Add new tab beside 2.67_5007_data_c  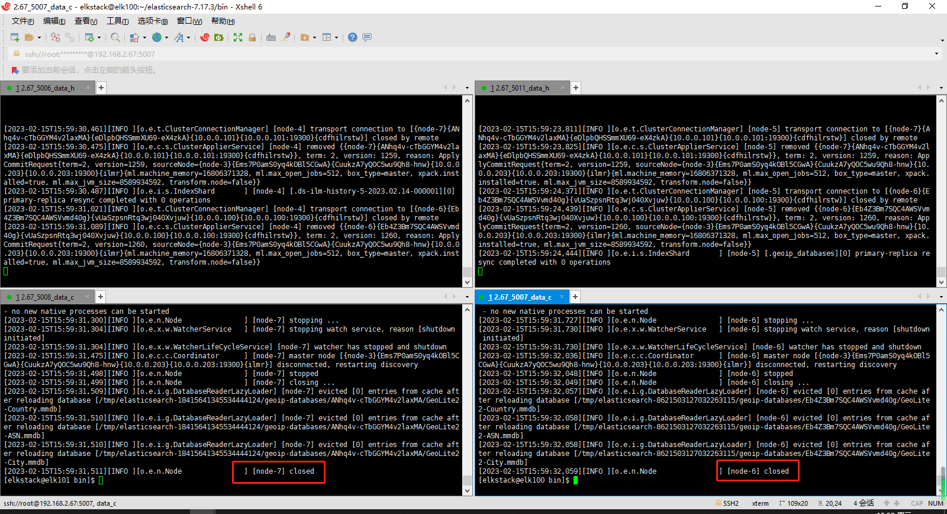click(575, 297)
